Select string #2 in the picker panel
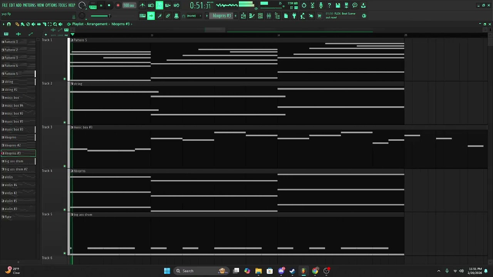The width and height of the screenshot is (493, 277). click(x=18, y=90)
